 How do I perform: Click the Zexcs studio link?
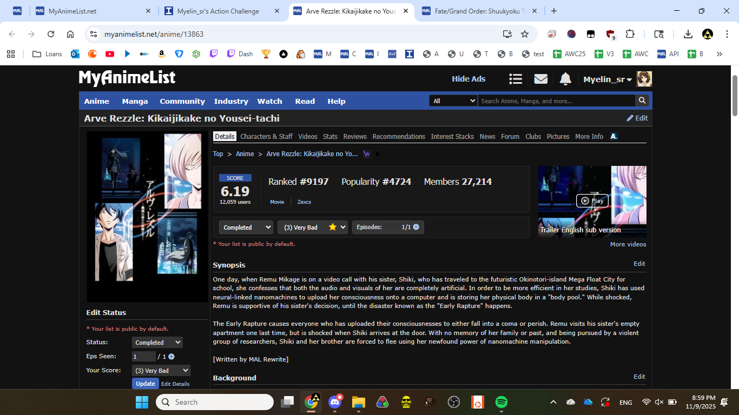[304, 202]
